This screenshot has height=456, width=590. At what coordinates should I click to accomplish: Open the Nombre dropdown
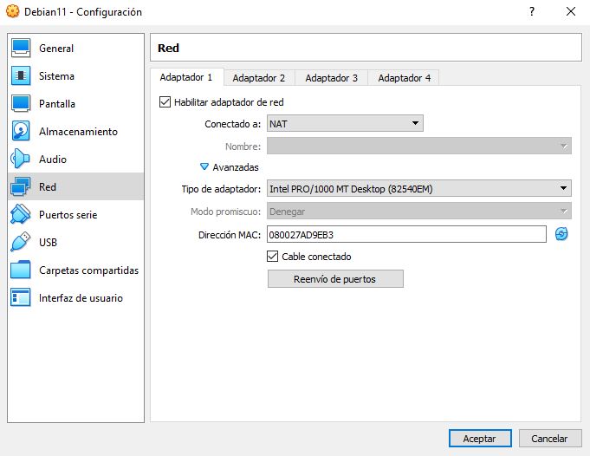[419, 147]
